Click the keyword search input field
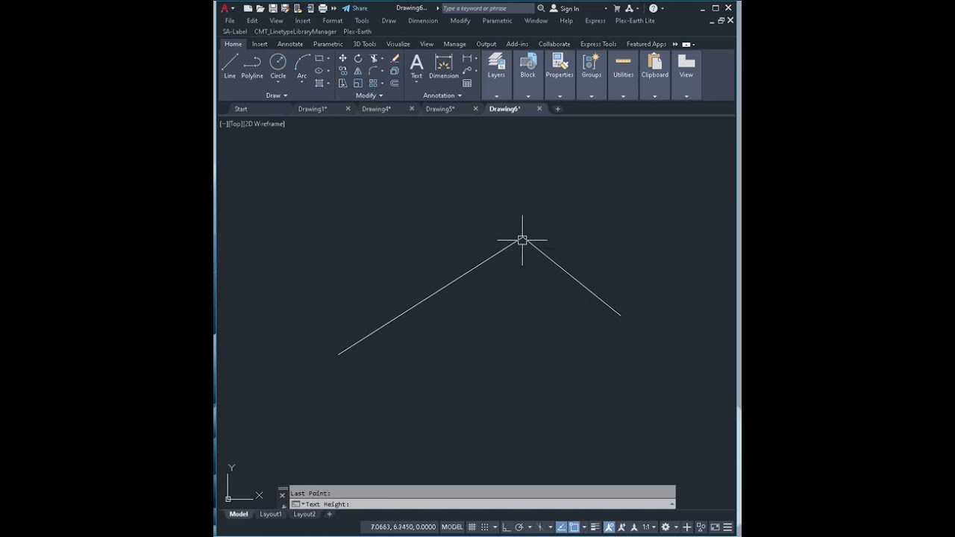Image resolution: width=955 pixels, height=537 pixels. (x=488, y=8)
